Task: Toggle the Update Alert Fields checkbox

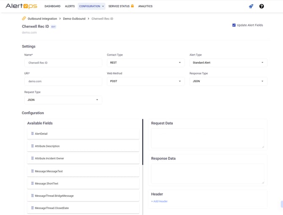Action: tap(234, 25)
